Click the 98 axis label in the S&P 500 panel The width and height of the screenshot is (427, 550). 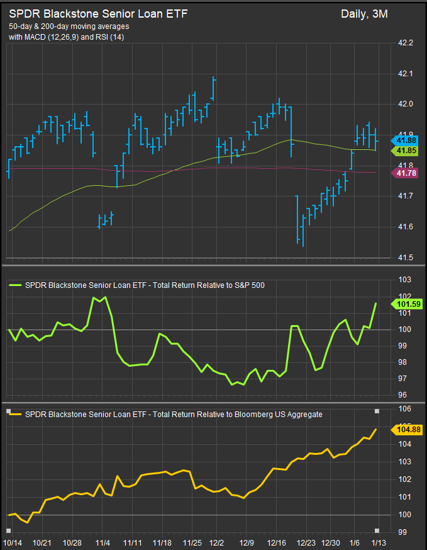click(403, 362)
